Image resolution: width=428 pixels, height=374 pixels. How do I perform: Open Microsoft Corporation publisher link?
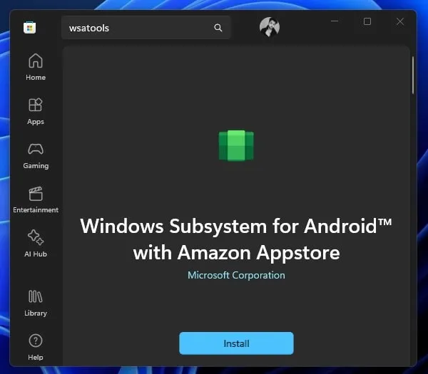click(x=236, y=275)
